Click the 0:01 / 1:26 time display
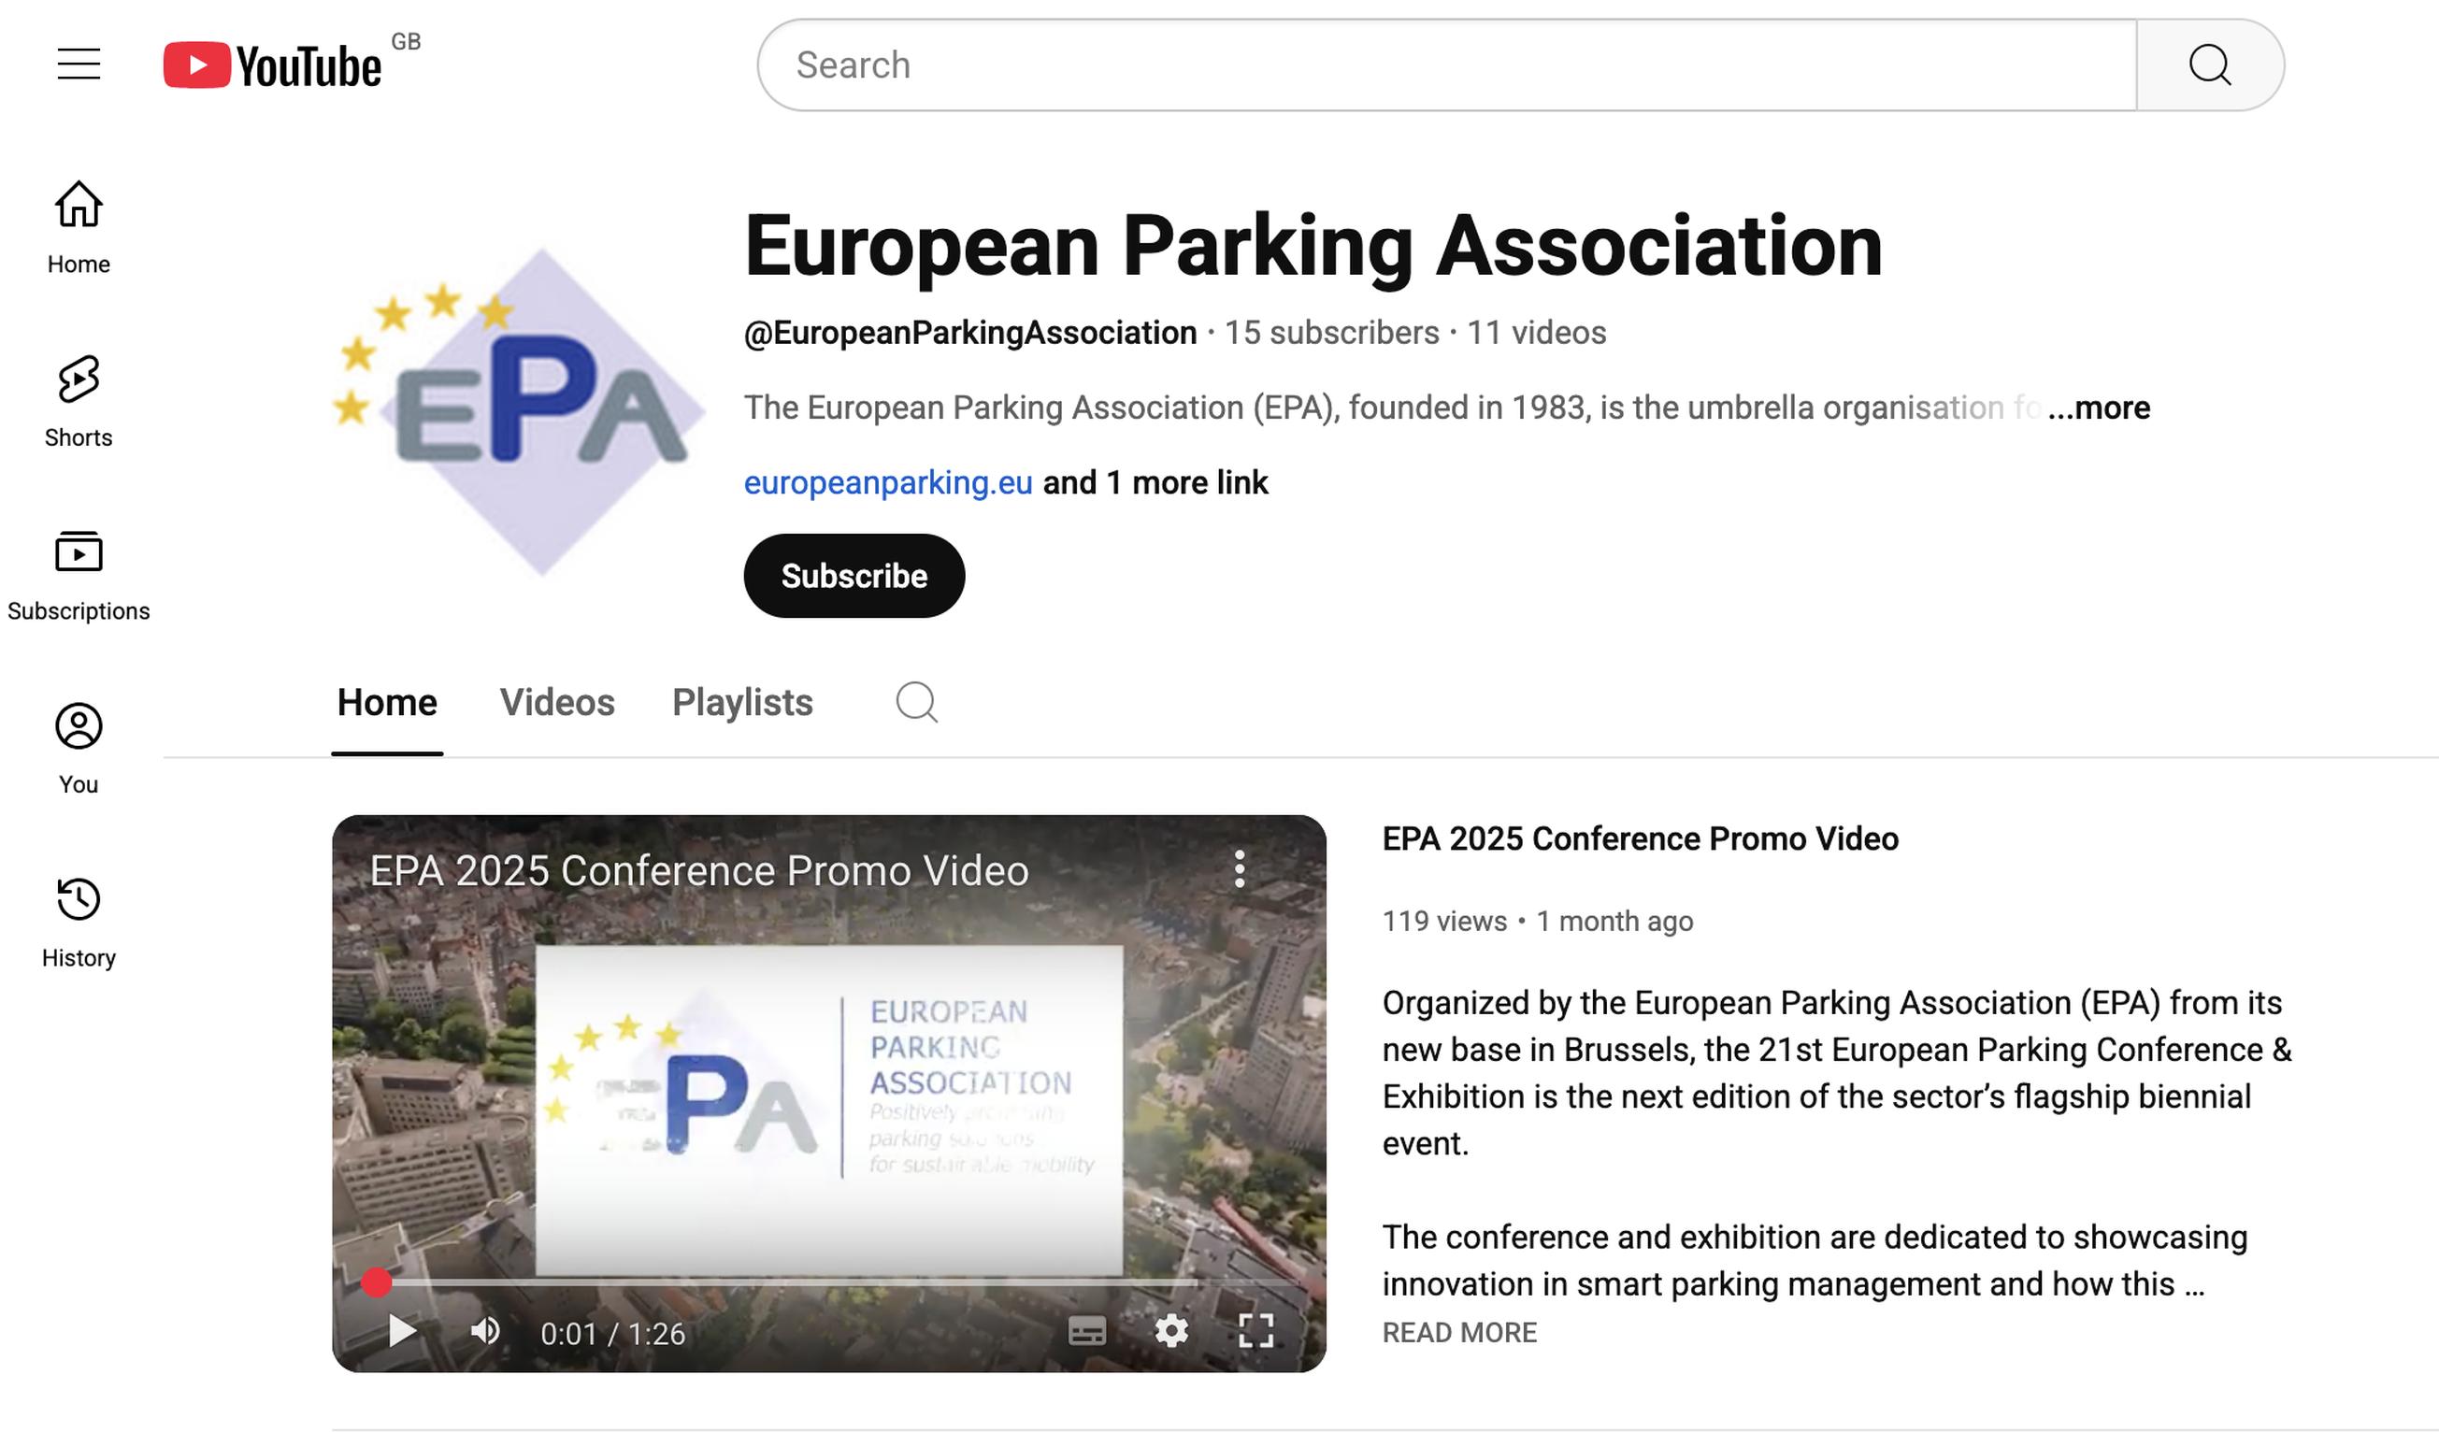 (x=612, y=1333)
